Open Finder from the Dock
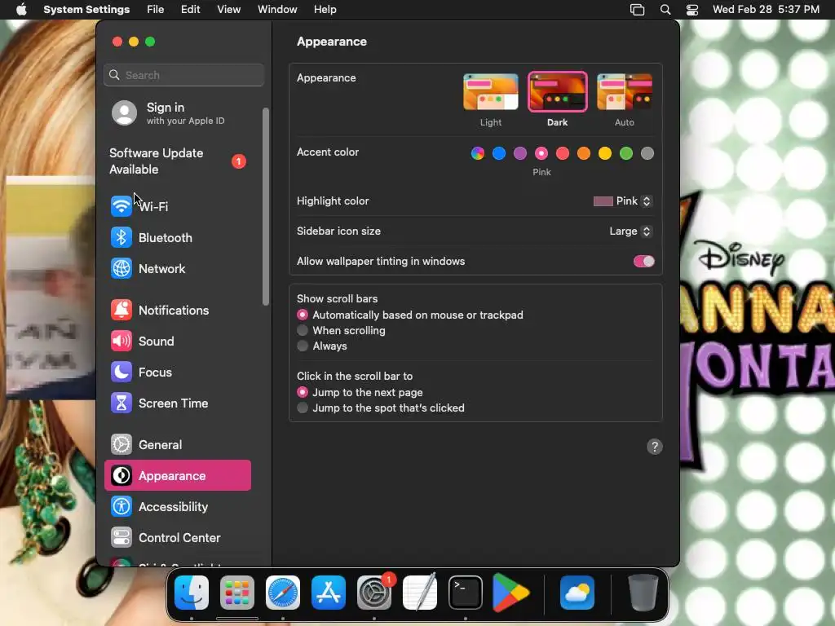 tap(192, 593)
